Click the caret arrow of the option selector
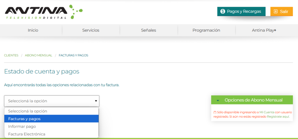The height and width of the screenshot is (139, 298). (x=96, y=101)
